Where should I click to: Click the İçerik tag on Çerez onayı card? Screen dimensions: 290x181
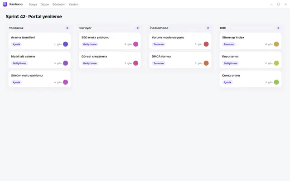227,82
